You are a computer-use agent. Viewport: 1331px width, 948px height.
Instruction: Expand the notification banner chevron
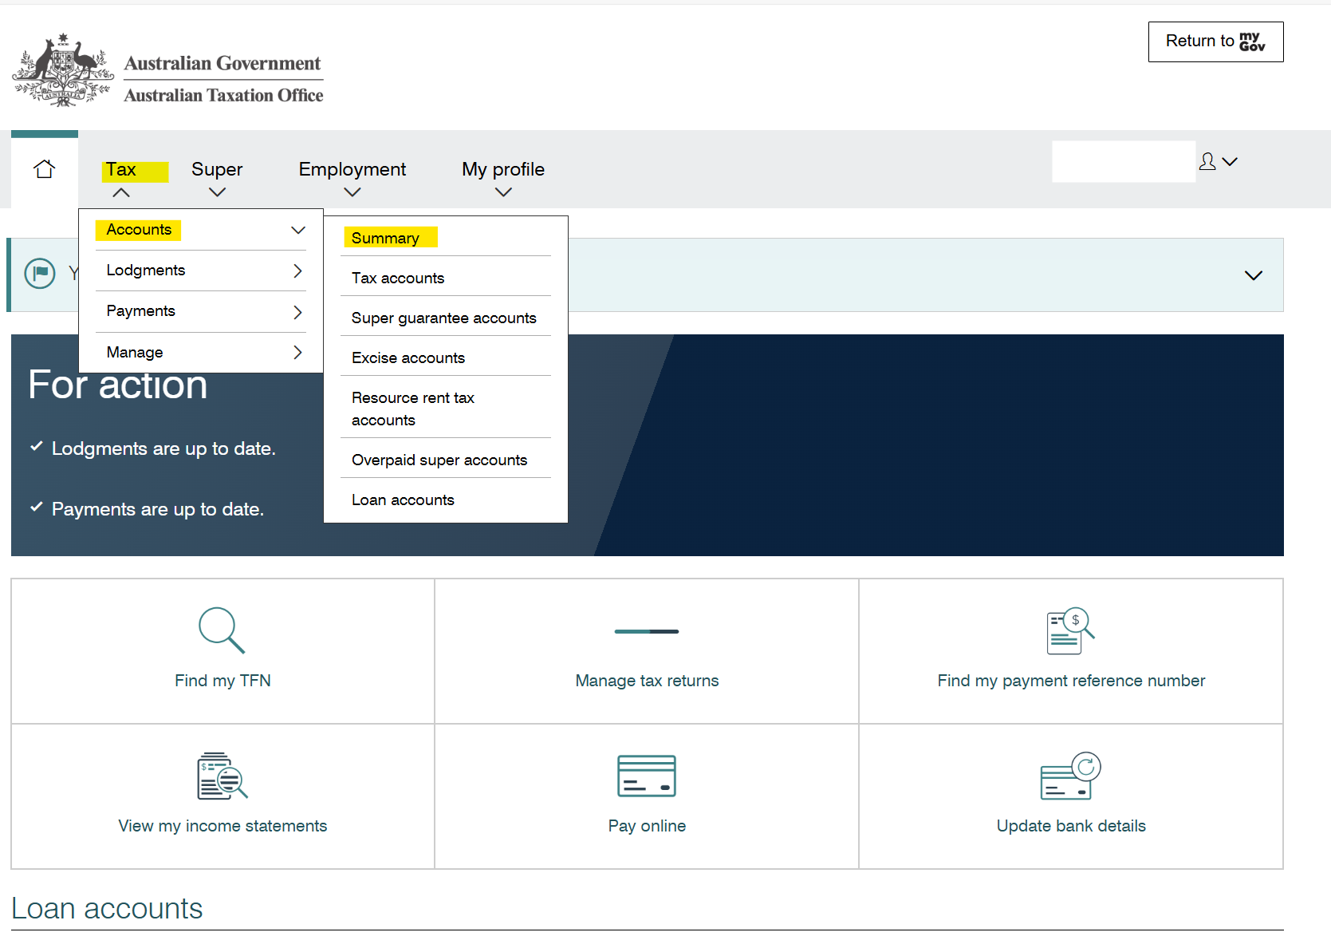[x=1253, y=275]
